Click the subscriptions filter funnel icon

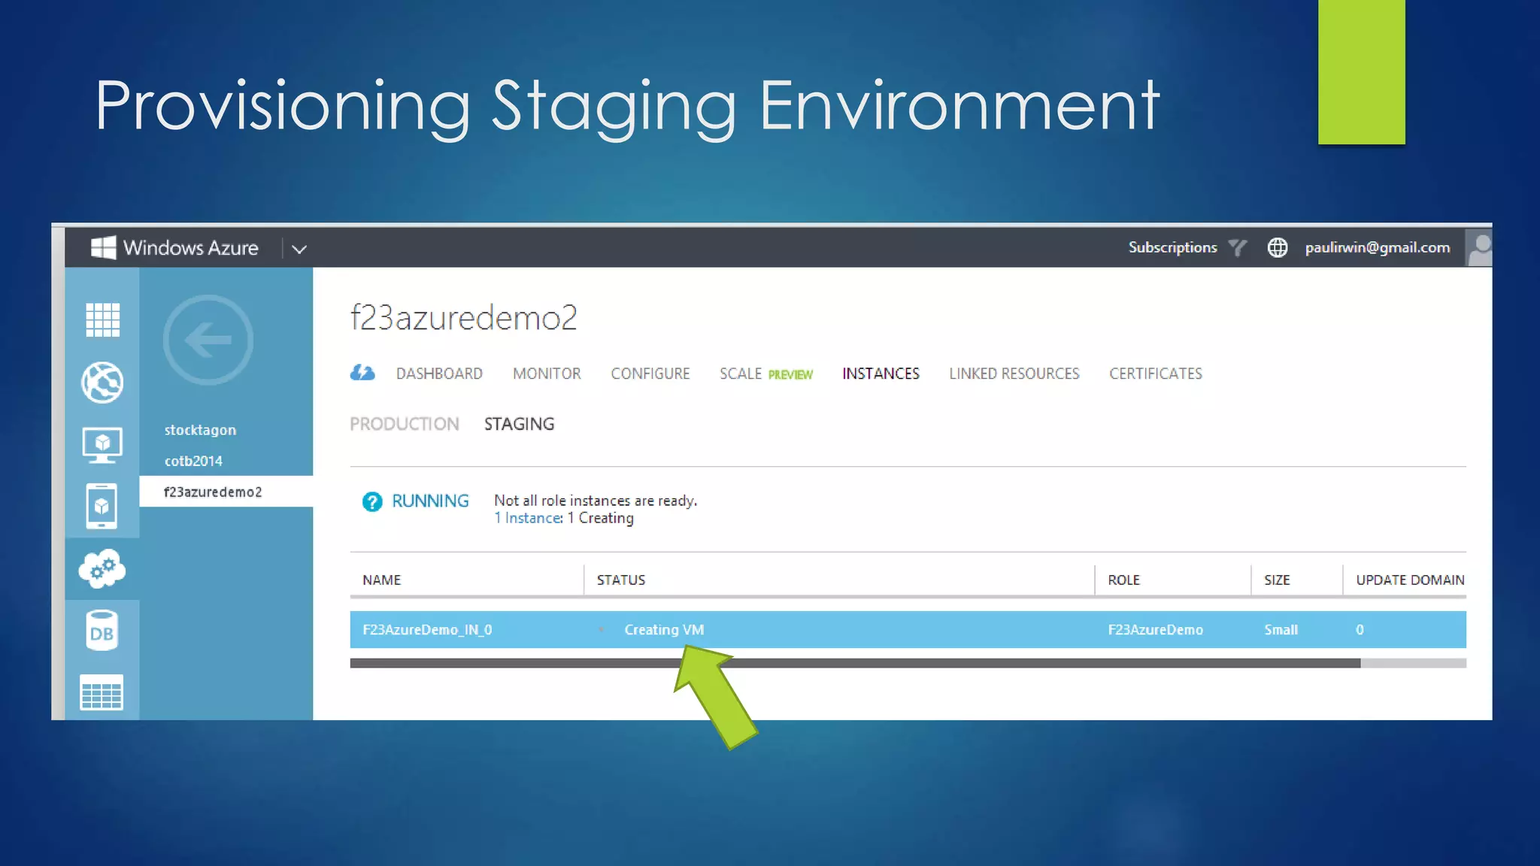[1237, 247]
